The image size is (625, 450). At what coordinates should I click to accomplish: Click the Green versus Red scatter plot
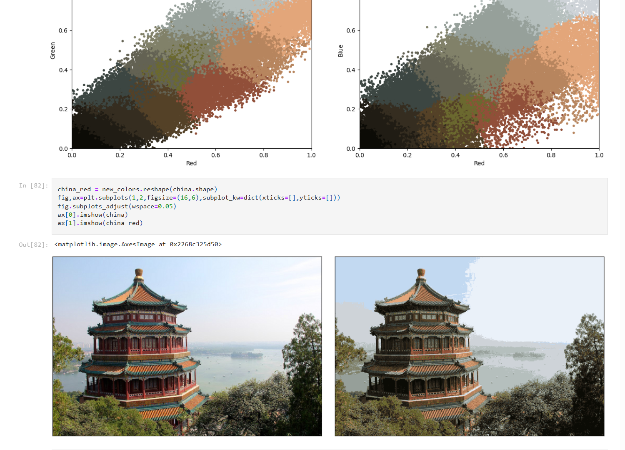pos(192,75)
